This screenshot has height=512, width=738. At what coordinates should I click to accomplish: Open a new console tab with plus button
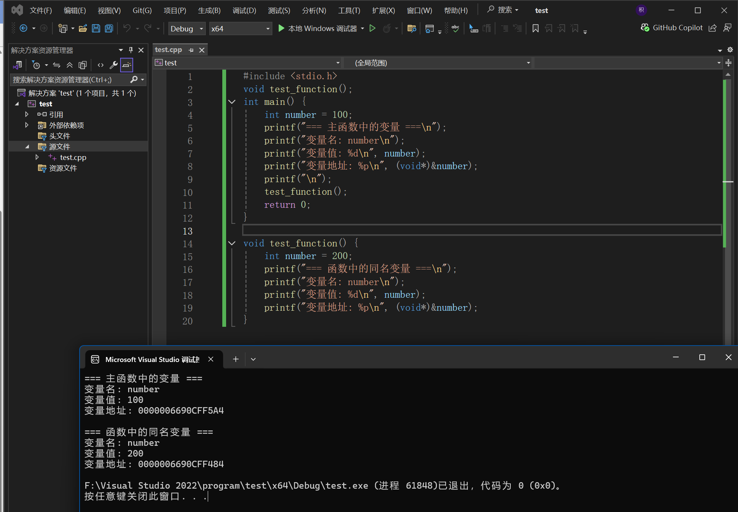click(x=236, y=359)
